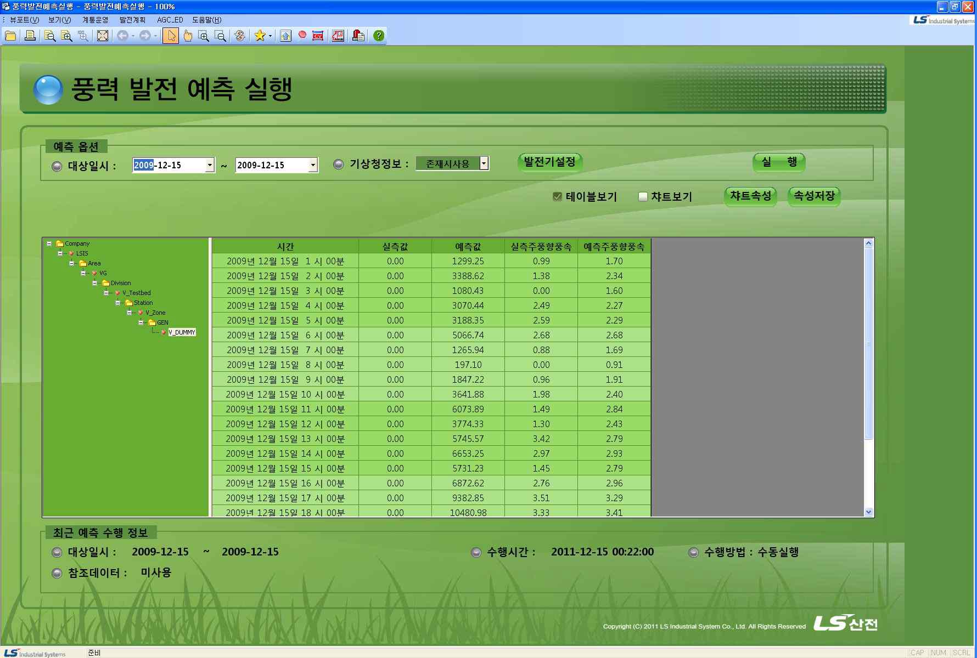Select the hand pan tool
Image resolution: width=977 pixels, height=658 pixels.
click(x=188, y=36)
